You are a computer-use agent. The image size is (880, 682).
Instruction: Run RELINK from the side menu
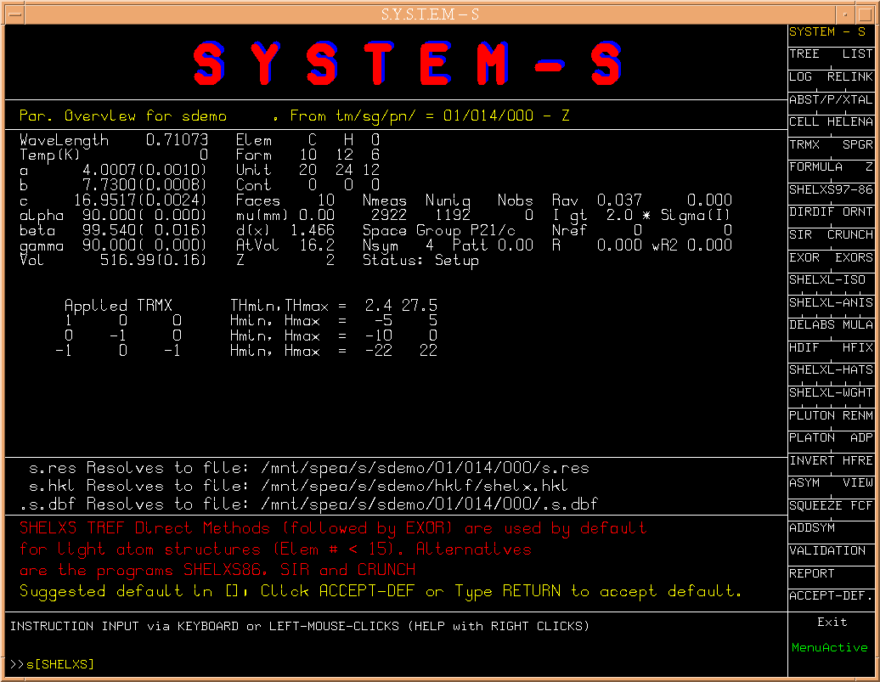(x=849, y=76)
